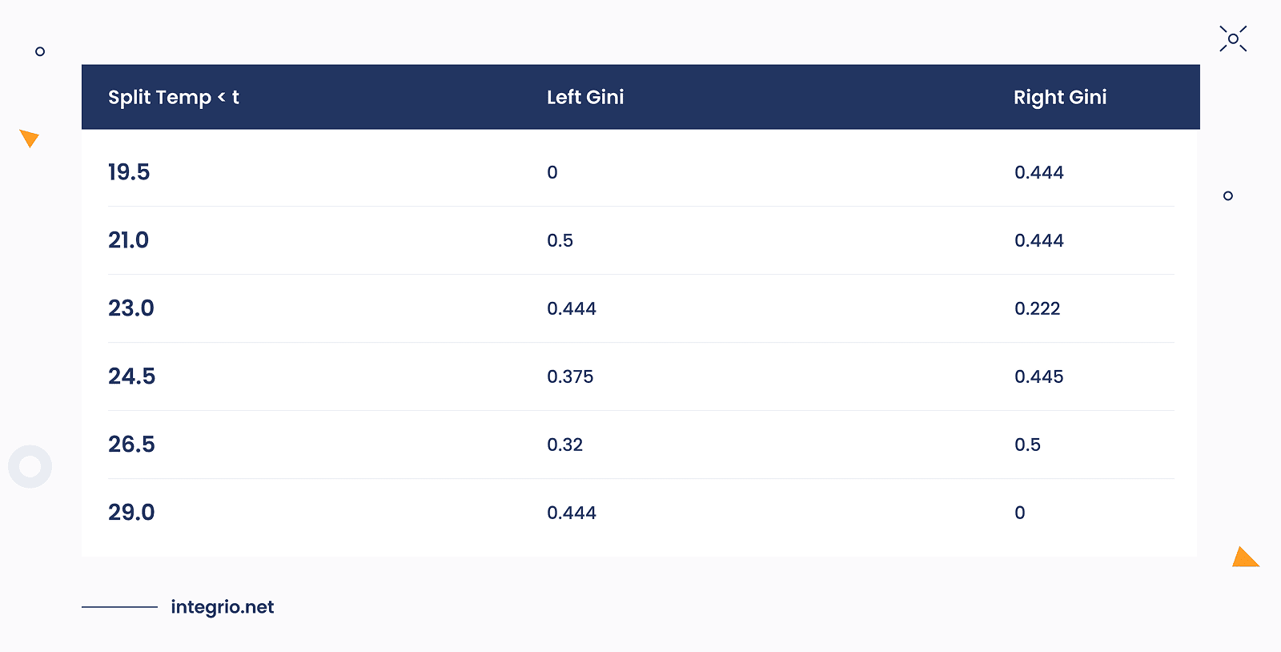Select the Right Gini value 0.222
This screenshot has height=652, width=1281.
1037,308
